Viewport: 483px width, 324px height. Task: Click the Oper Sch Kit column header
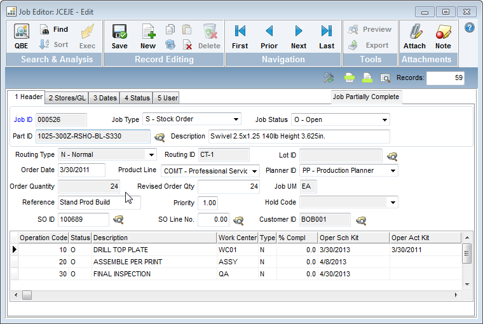(x=353, y=238)
